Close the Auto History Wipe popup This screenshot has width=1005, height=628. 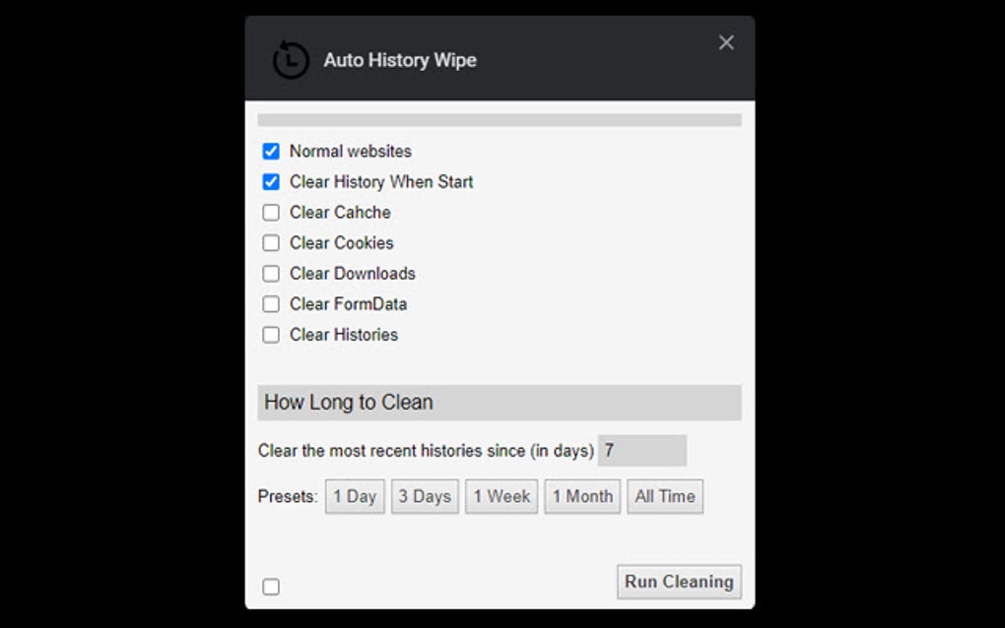(x=726, y=42)
